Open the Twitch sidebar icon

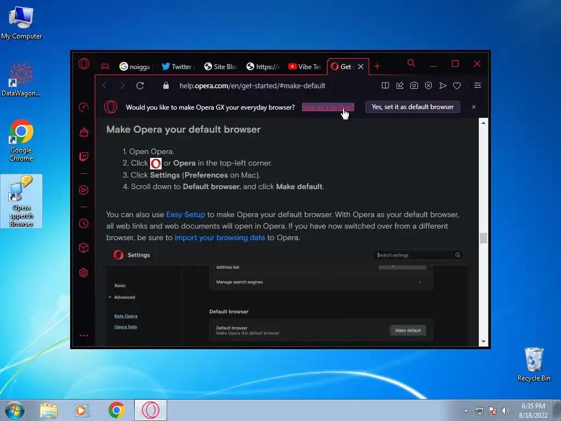coord(84,157)
